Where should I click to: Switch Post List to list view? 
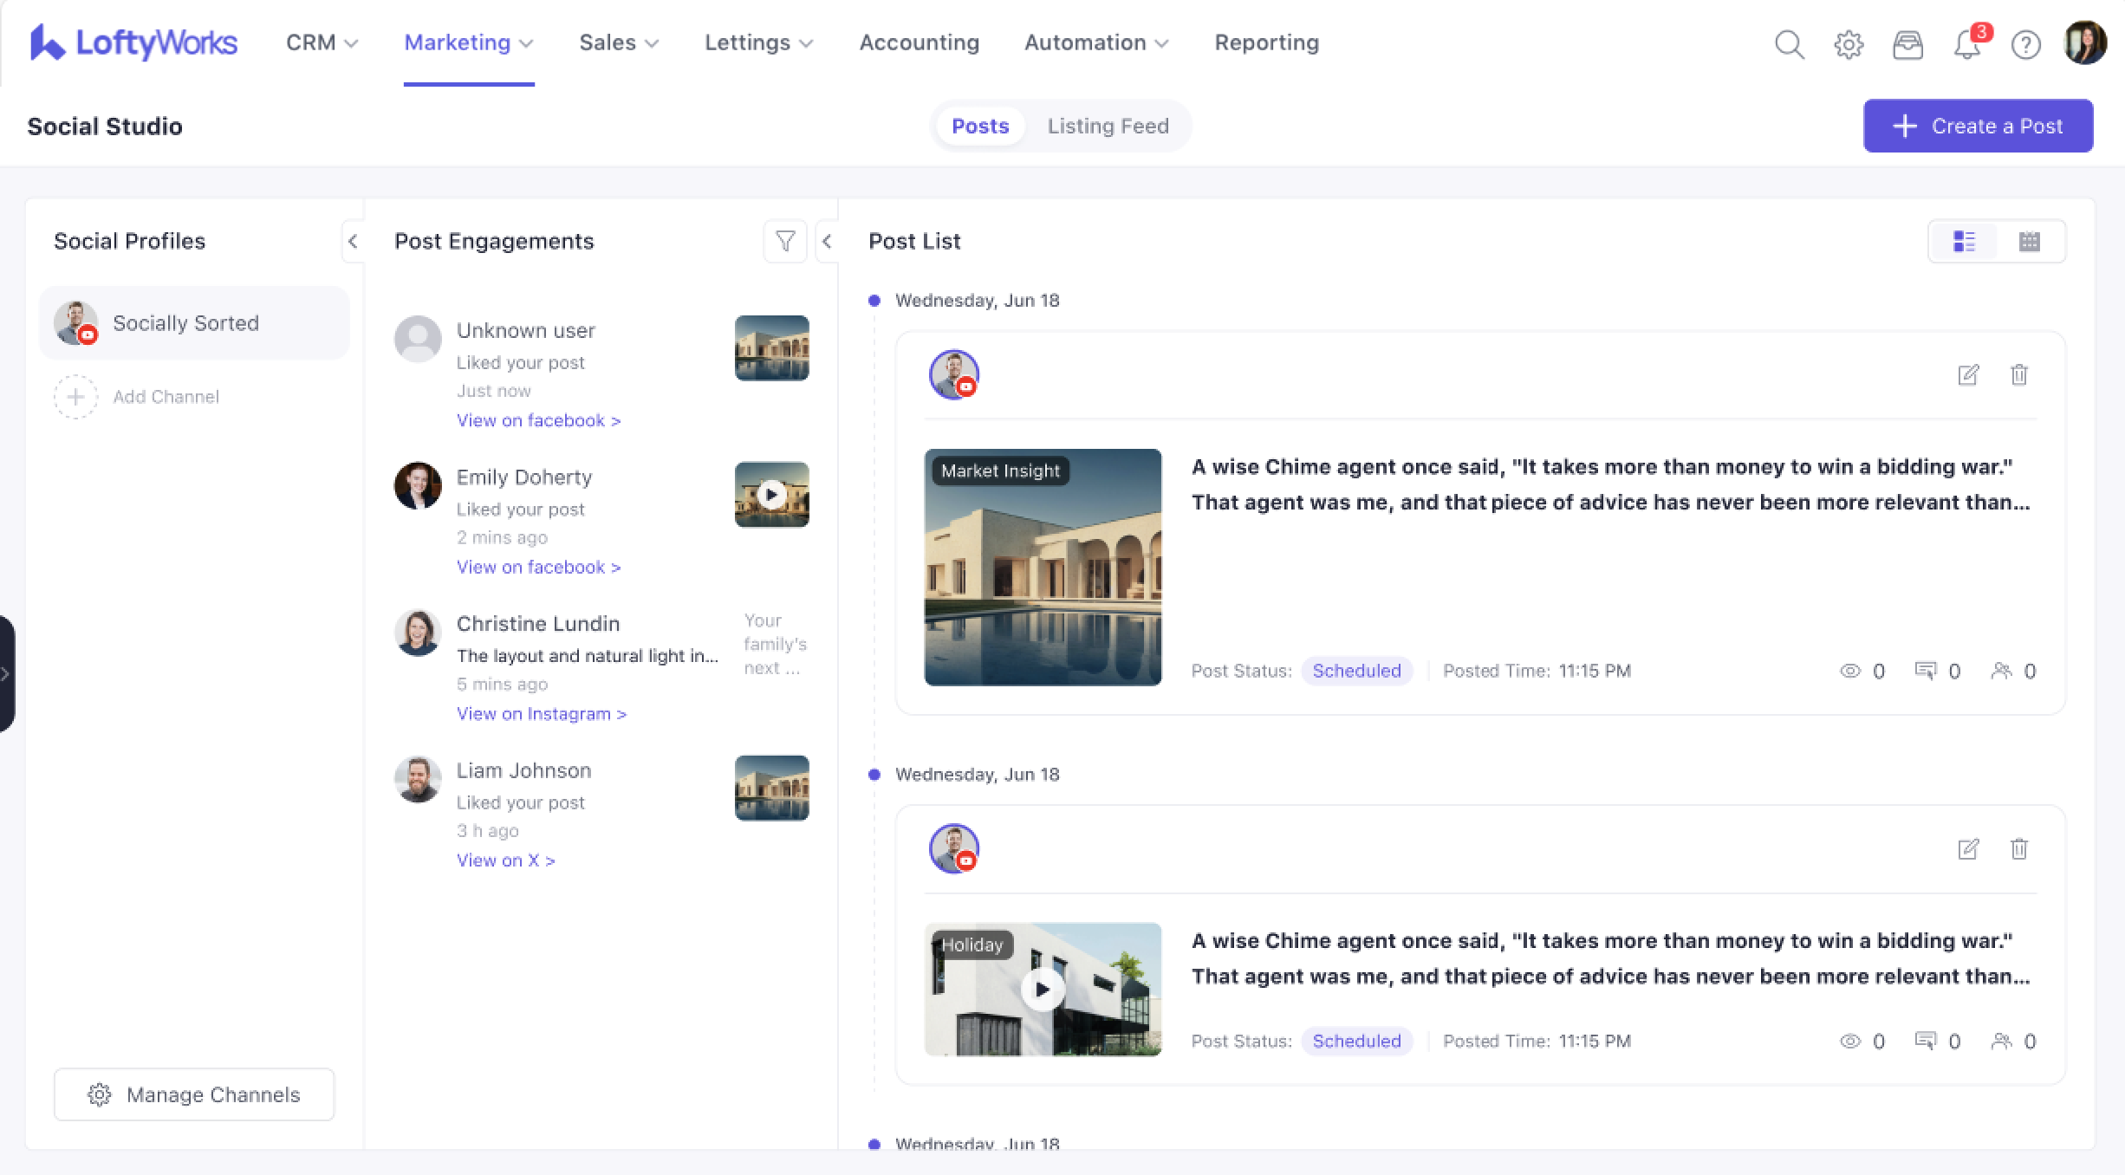click(1964, 241)
